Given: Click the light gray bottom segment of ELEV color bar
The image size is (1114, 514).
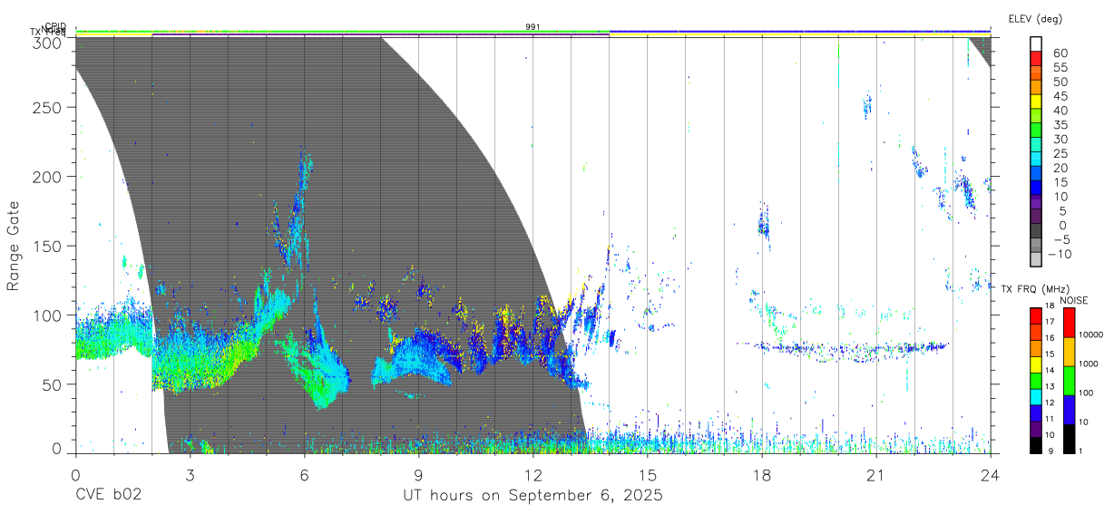Looking at the screenshot, I should coord(1036,259).
